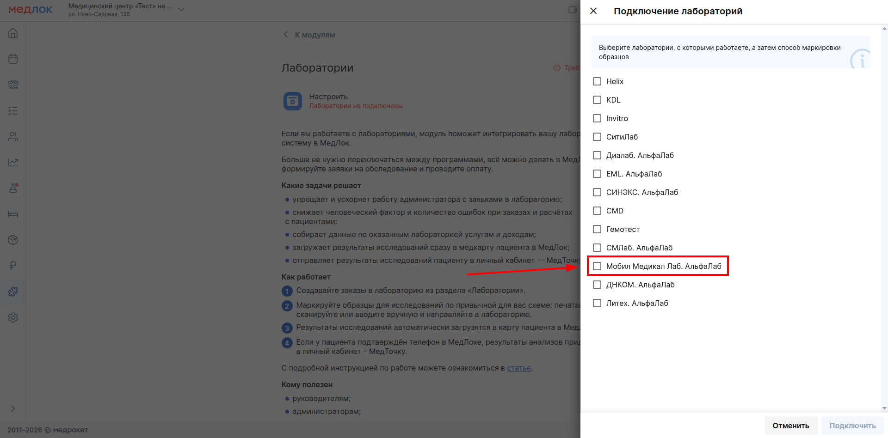Open the home icon in sidebar

[x=13, y=33]
